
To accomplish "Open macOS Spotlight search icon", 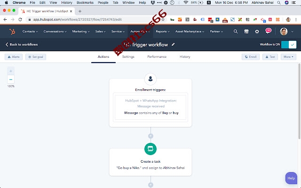I will point(279,2).
